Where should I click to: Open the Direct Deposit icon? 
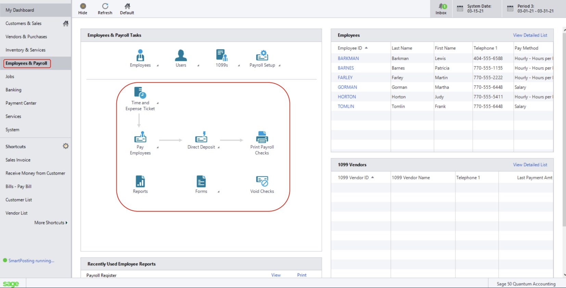coord(201,137)
